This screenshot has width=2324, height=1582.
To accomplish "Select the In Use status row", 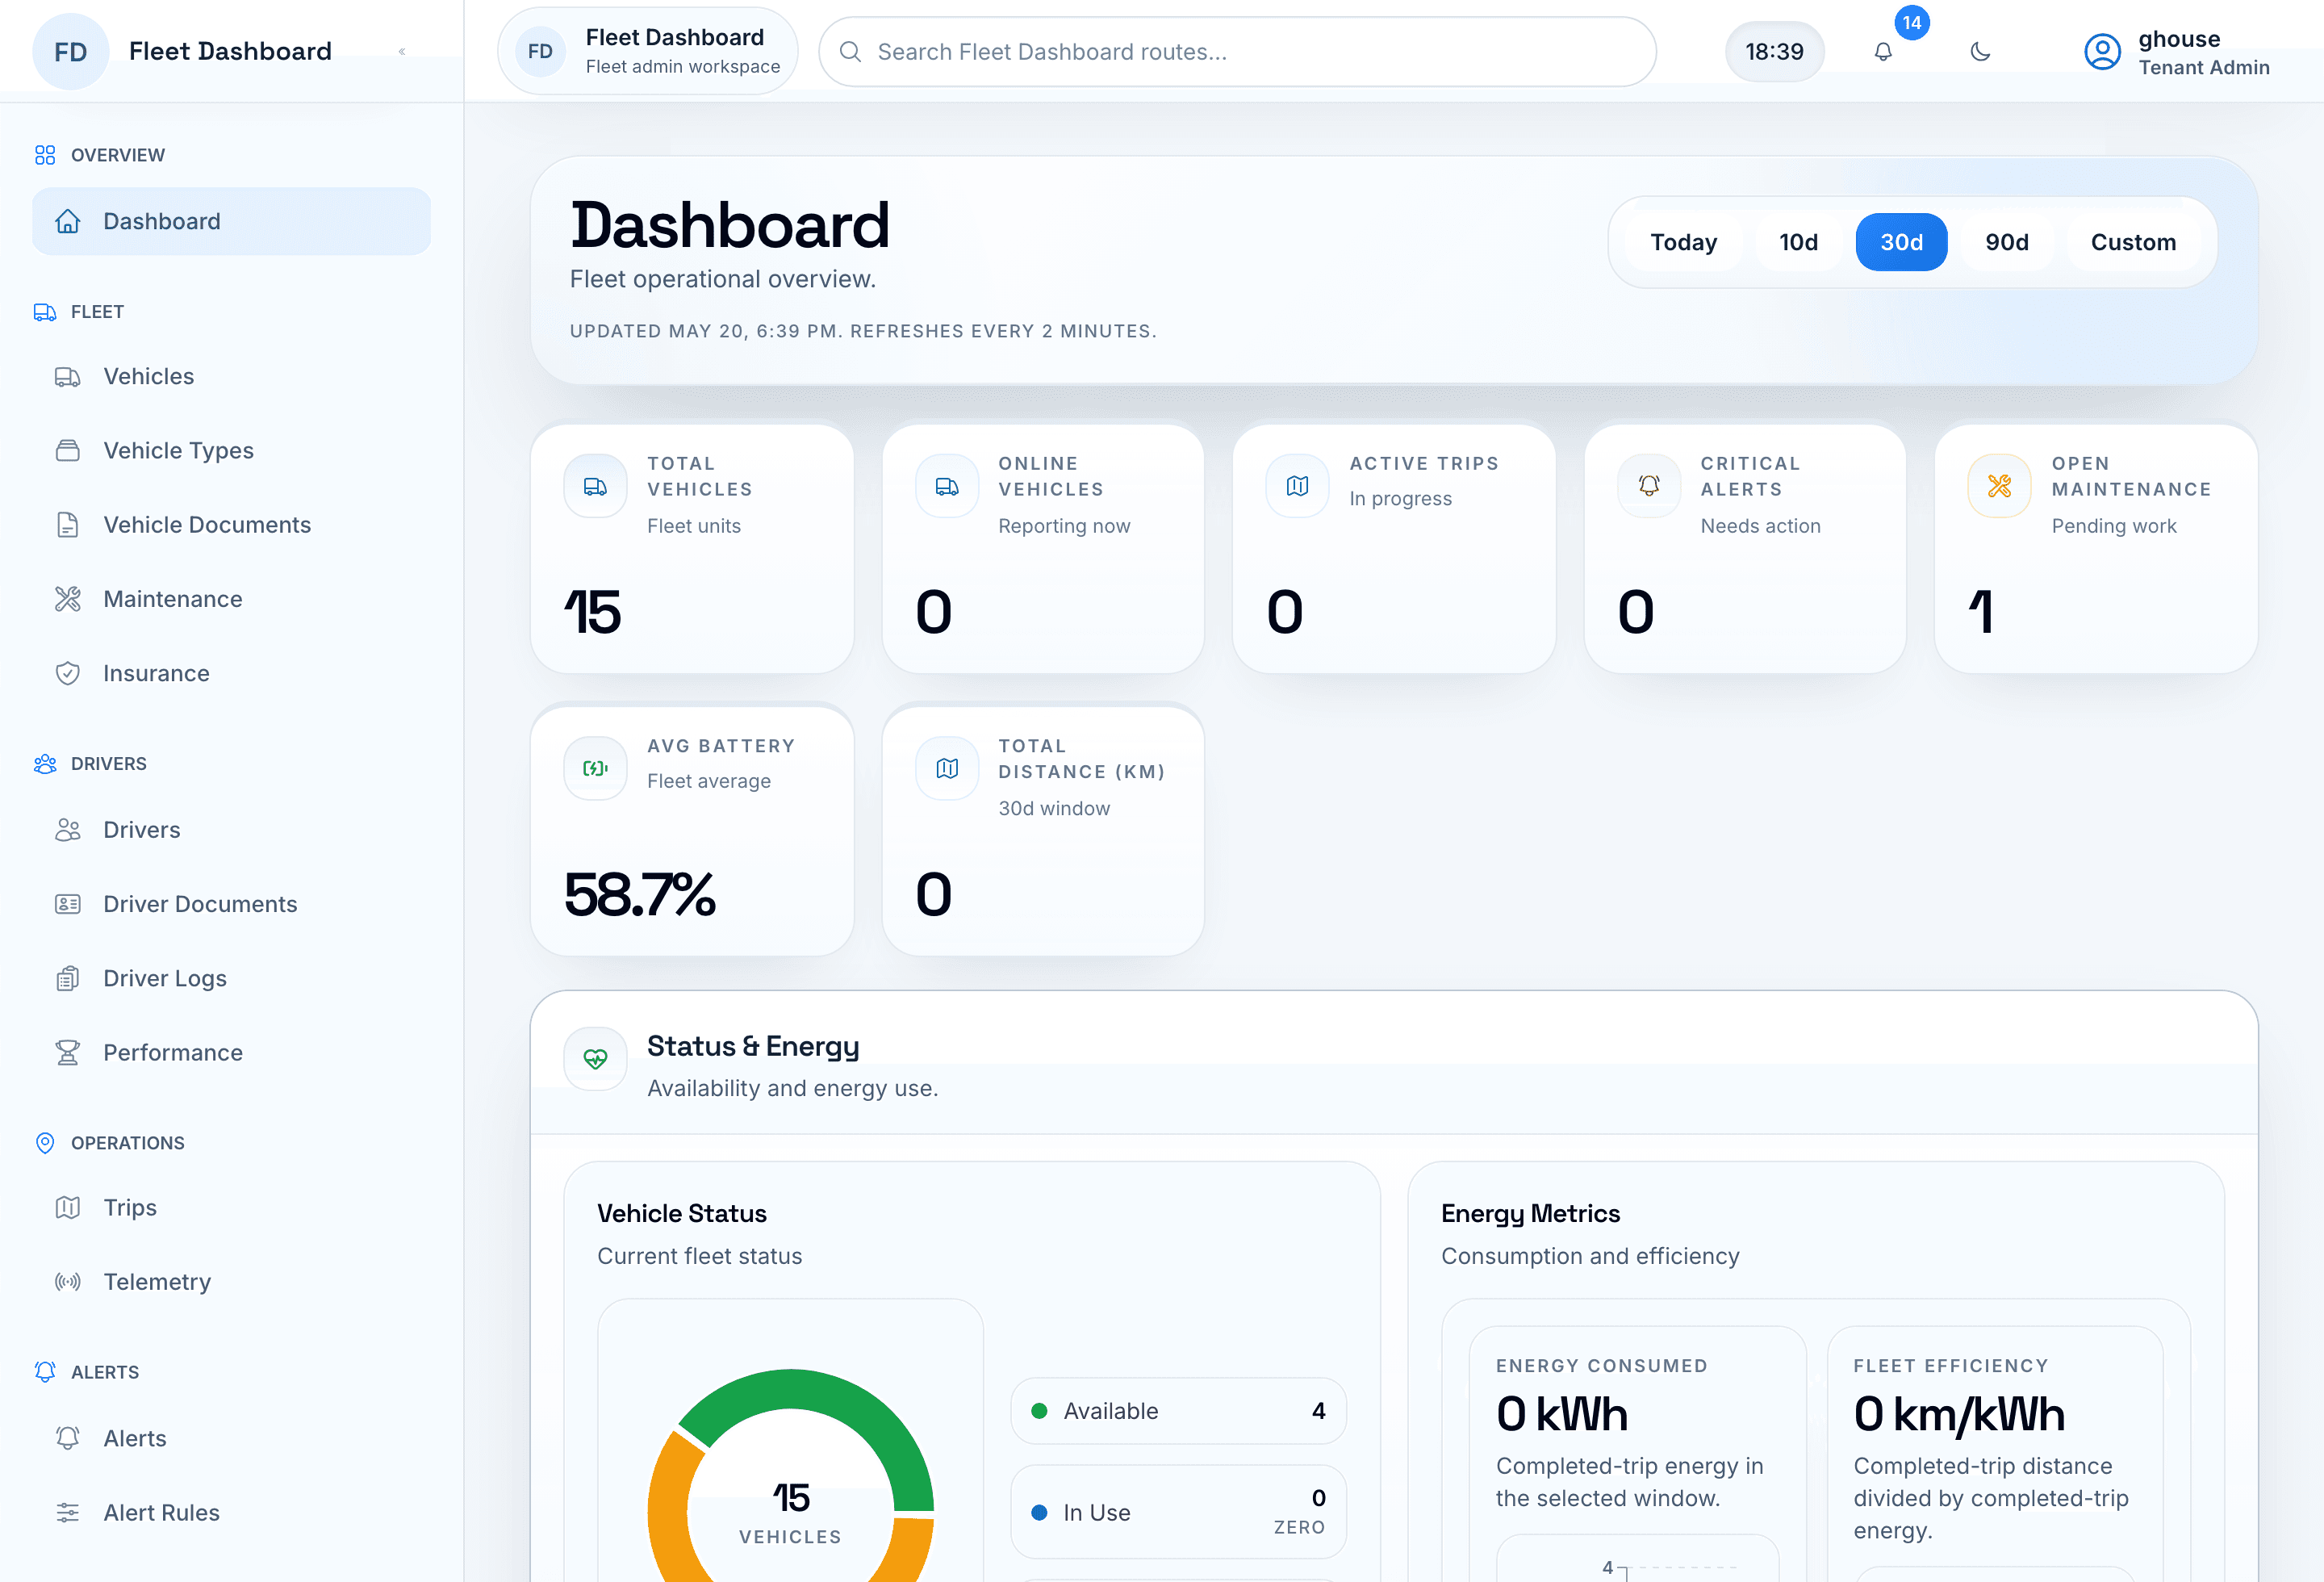I will (x=1178, y=1512).
